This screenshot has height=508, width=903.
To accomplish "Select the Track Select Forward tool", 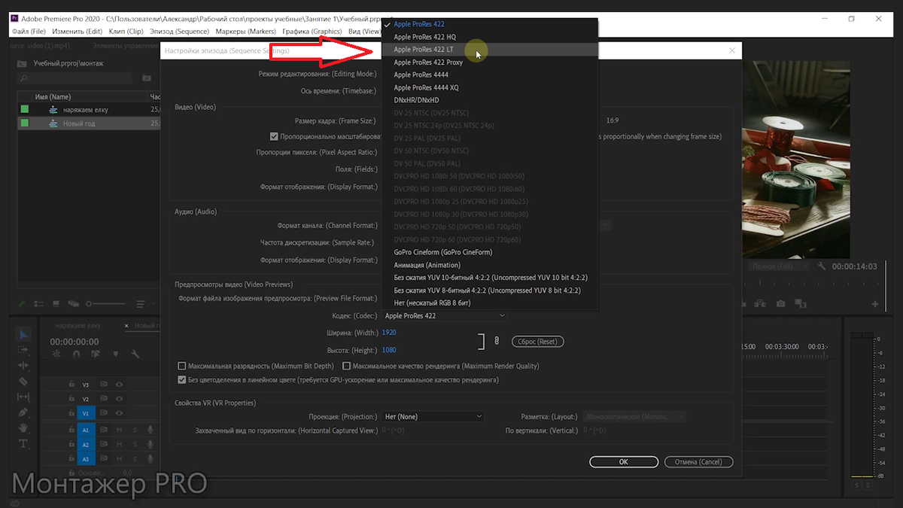I will coord(23,350).
